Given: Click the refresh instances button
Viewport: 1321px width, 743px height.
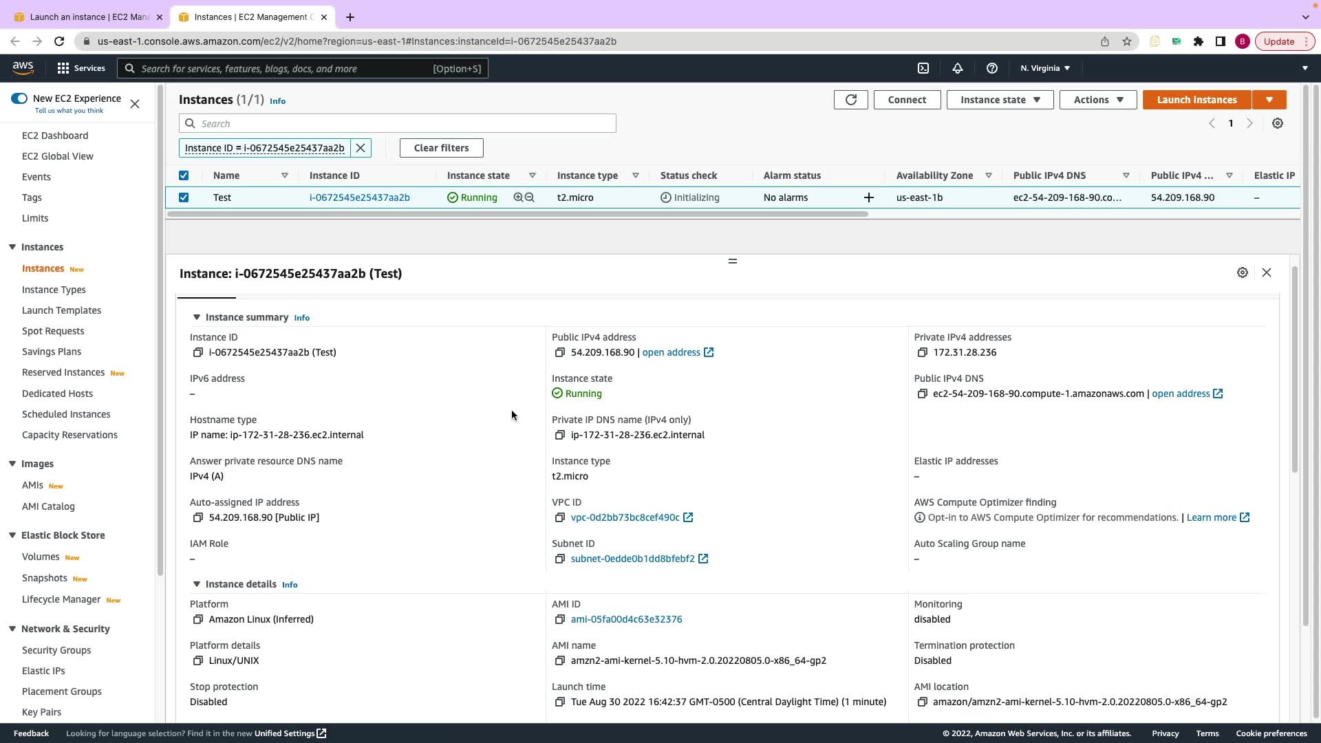Looking at the screenshot, I should [850, 100].
